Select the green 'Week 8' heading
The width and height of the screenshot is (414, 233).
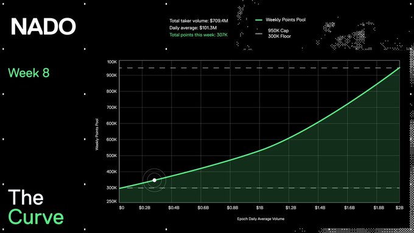pos(29,73)
